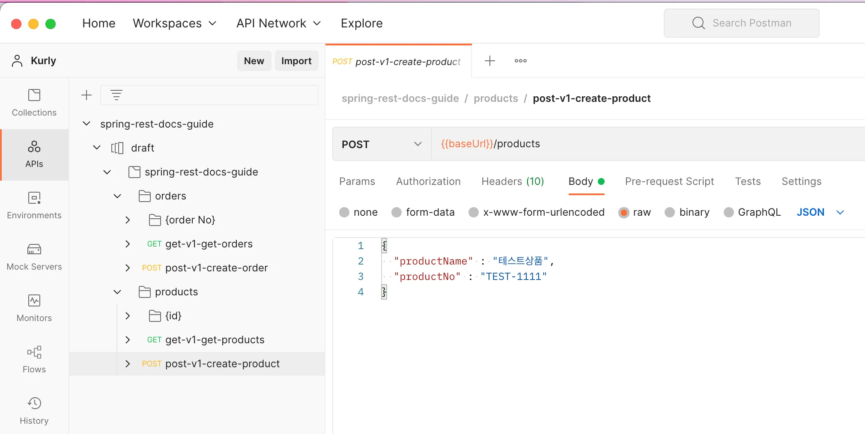The height and width of the screenshot is (434, 865).
Task: Switch to the Pre-request Script tab
Action: pyautogui.click(x=670, y=181)
